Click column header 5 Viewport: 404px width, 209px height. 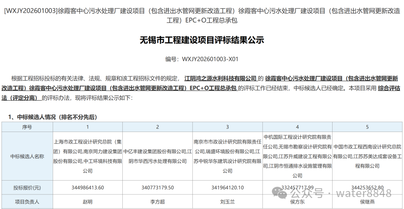(367, 127)
